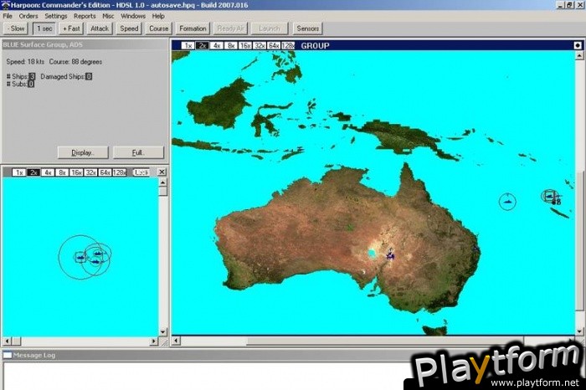
Task: Click the Course: 88 degrees readout
Action: pos(75,62)
